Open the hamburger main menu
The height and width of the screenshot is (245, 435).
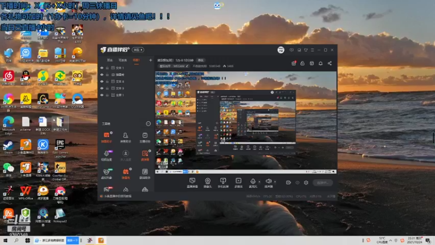[312, 50]
